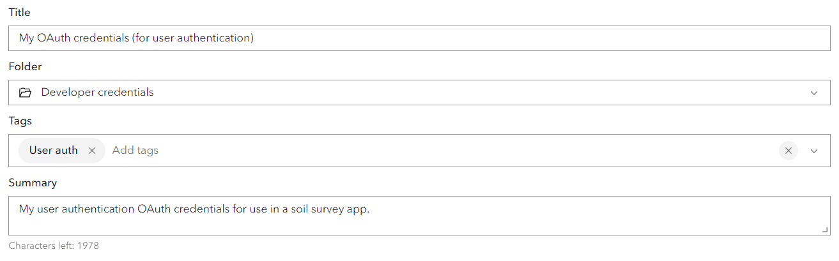The height and width of the screenshot is (261, 839).
Task: Click the Characters left counter
Action: [x=54, y=246]
